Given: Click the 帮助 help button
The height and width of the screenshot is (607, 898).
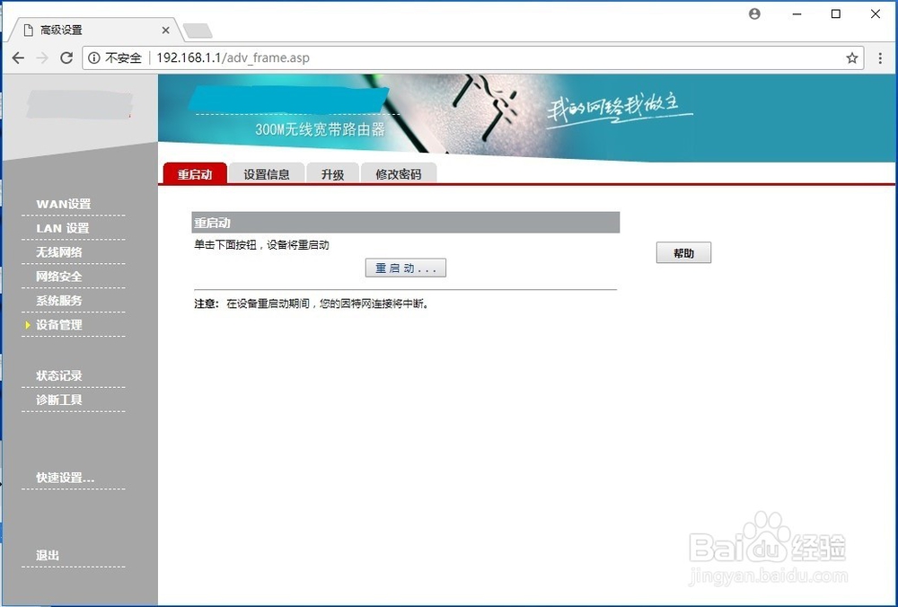Looking at the screenshot, I should pos(683,252).
